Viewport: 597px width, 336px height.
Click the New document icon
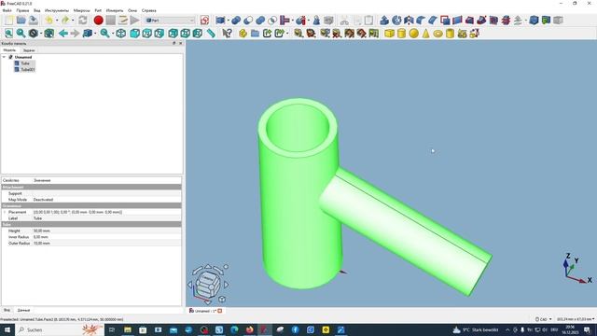point(8,21)
